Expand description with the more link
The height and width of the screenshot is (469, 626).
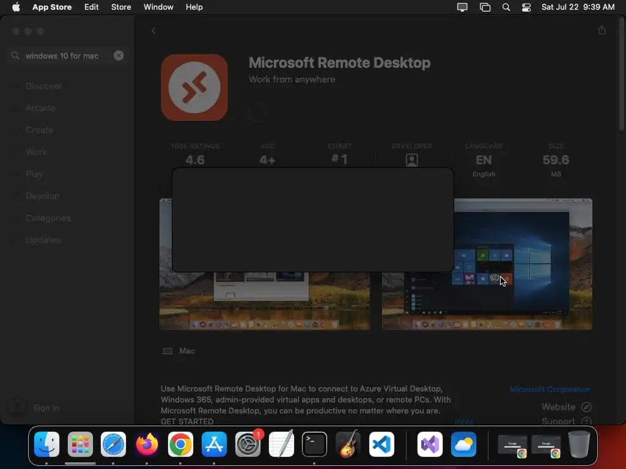[464, 421]
